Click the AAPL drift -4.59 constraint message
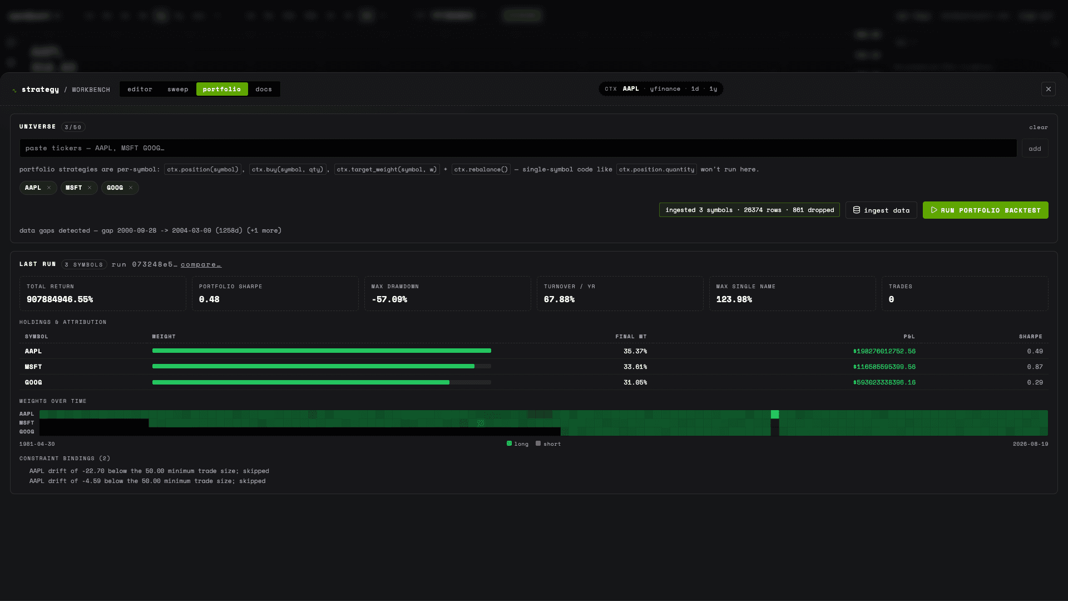1068x601 pixels. click(x=147, y=481)
